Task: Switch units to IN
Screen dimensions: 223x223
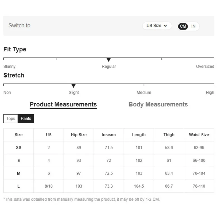Action: click(193, 26)
